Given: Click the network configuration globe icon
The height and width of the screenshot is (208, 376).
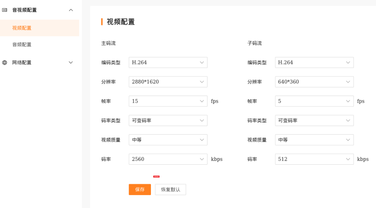Looking at the screenshot, I should click(5, 62).
